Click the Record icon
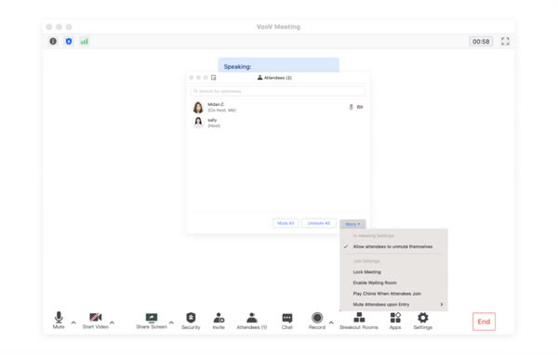The image size is (558, 355). tap(317, 317)
